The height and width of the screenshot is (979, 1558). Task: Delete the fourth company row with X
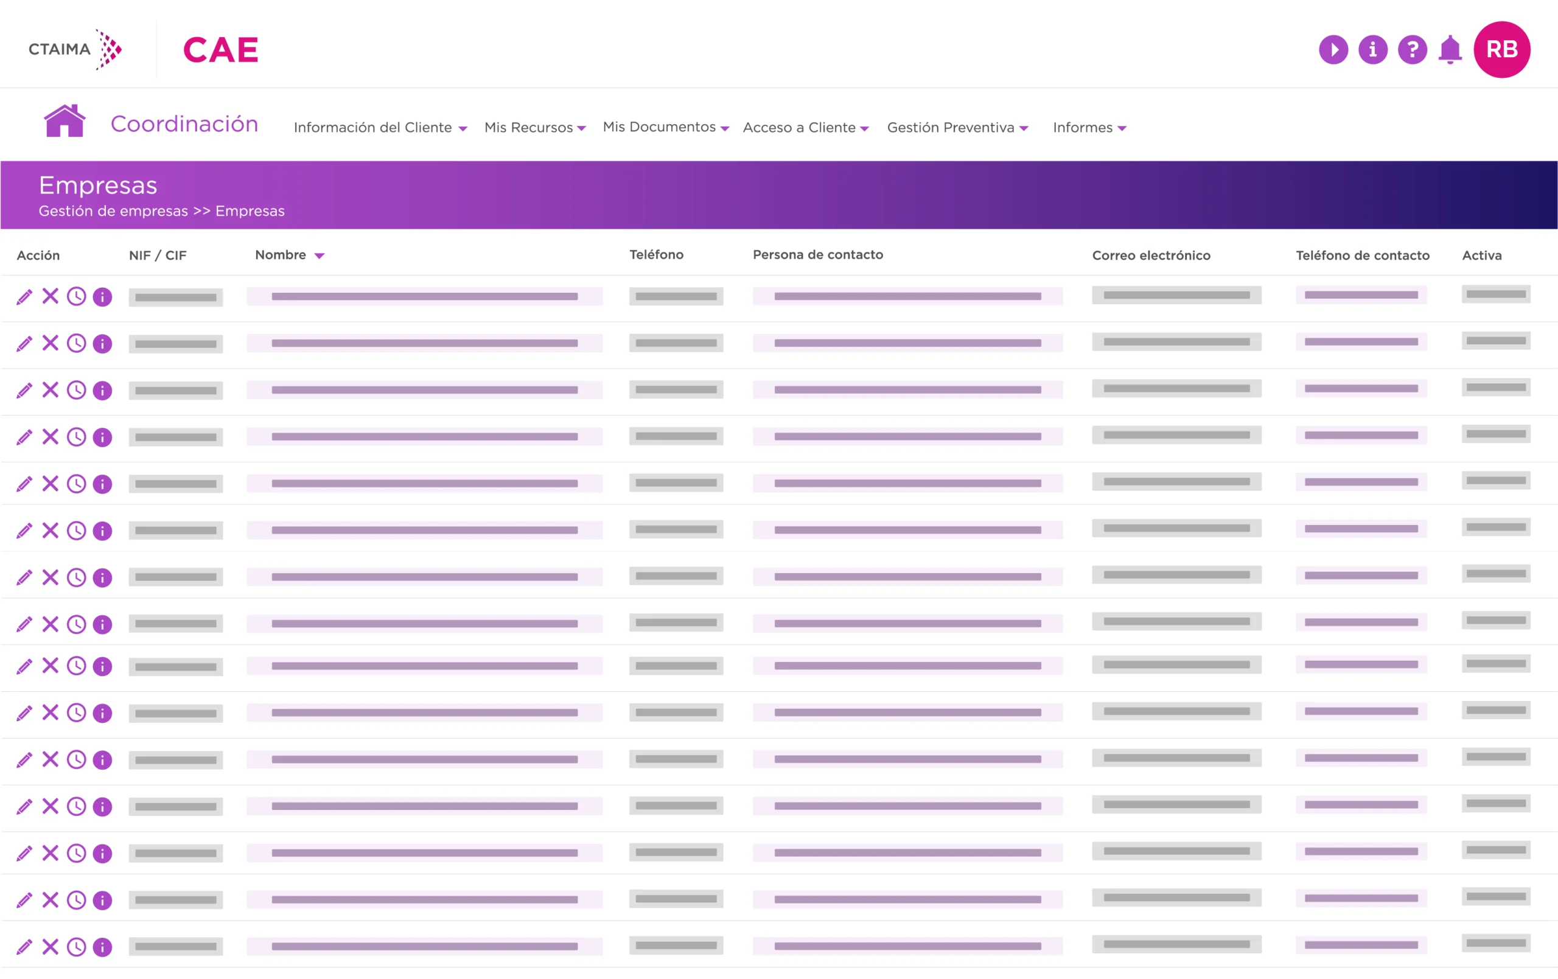pos(51,437)
